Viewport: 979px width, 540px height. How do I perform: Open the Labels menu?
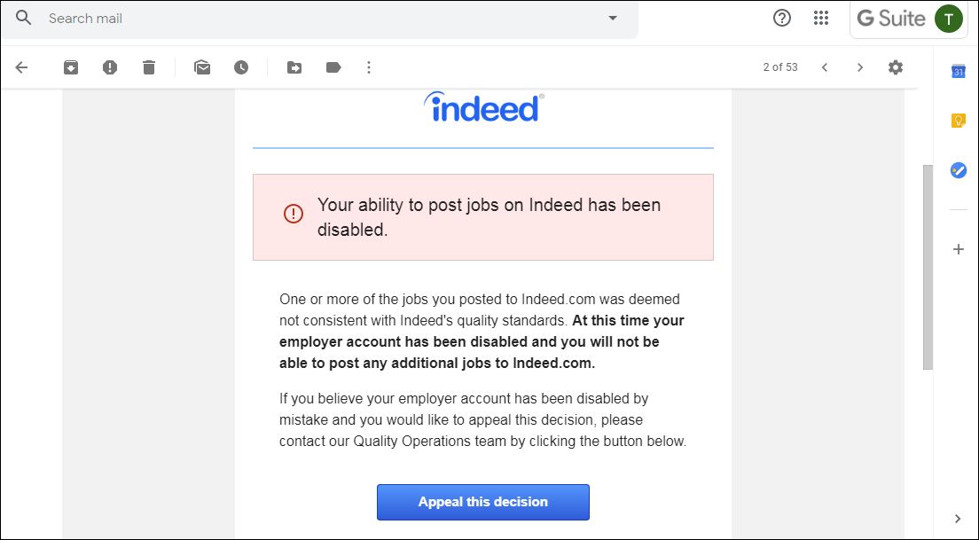click(x=333, y=67)
